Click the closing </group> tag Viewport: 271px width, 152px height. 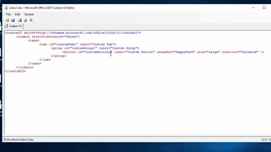pyautogui.click(x=58, y=56)
